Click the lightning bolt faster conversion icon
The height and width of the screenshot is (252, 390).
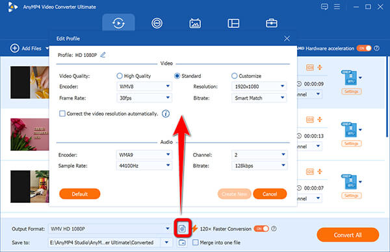[x=194, y=229]
